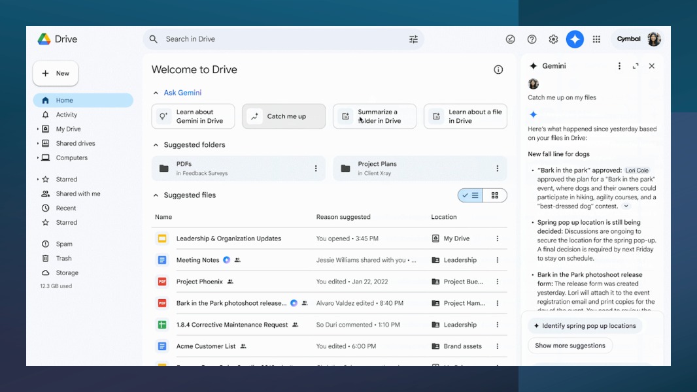Switch to grid layout view
Screen dimensions: 697x392
click(495, 195)
